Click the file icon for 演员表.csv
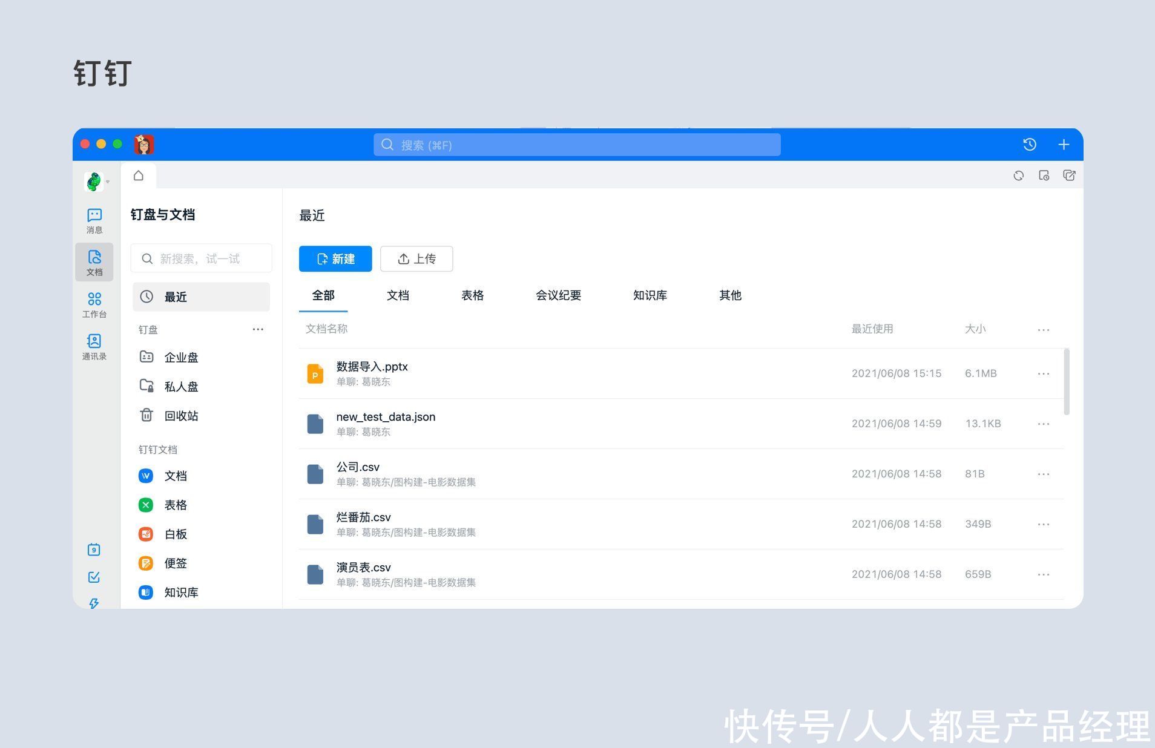Viewport: 1155px width, 748px height. (x=315, y=575)
